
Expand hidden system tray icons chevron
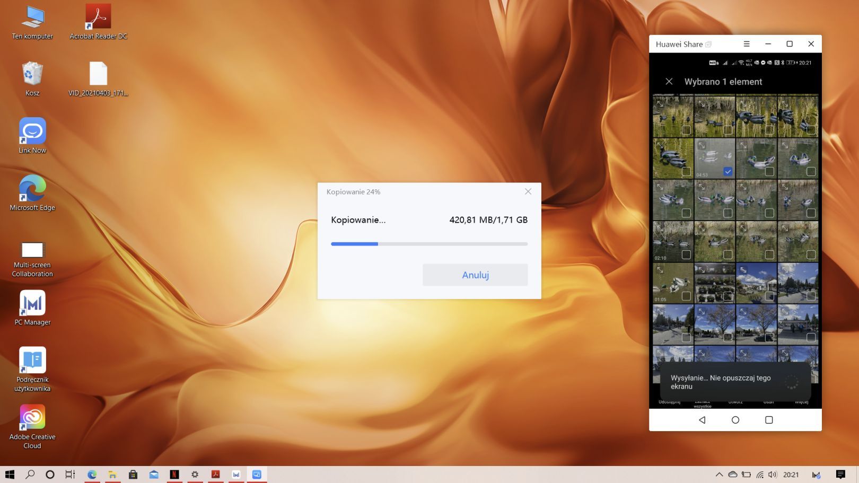[719, 475]
